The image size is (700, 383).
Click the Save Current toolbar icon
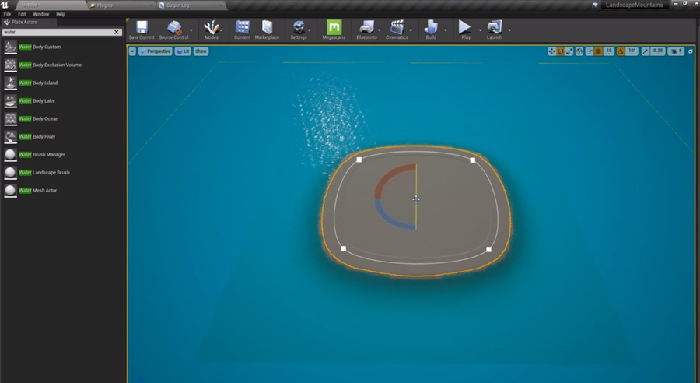pos(142,30)
